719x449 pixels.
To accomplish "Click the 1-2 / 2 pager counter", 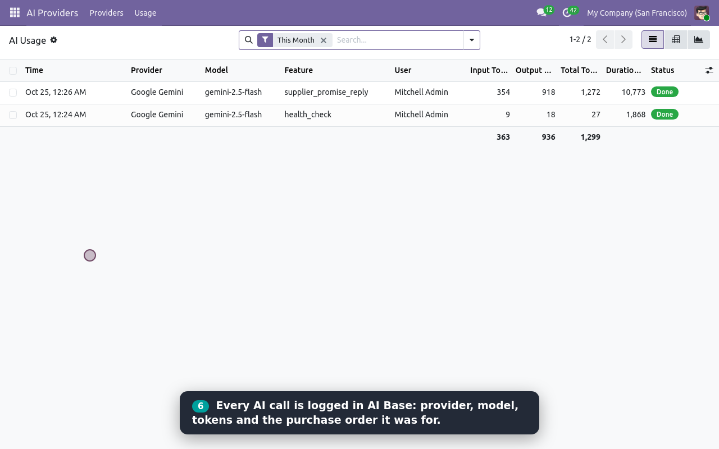I will click(580, 40).
